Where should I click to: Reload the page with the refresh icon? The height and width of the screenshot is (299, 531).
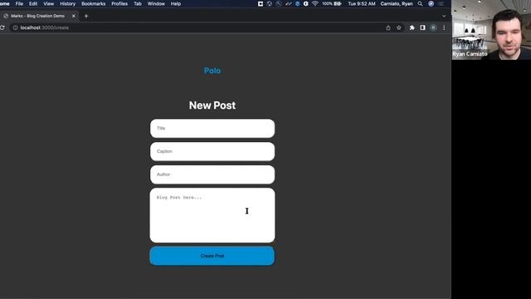[x=2, y=27]
